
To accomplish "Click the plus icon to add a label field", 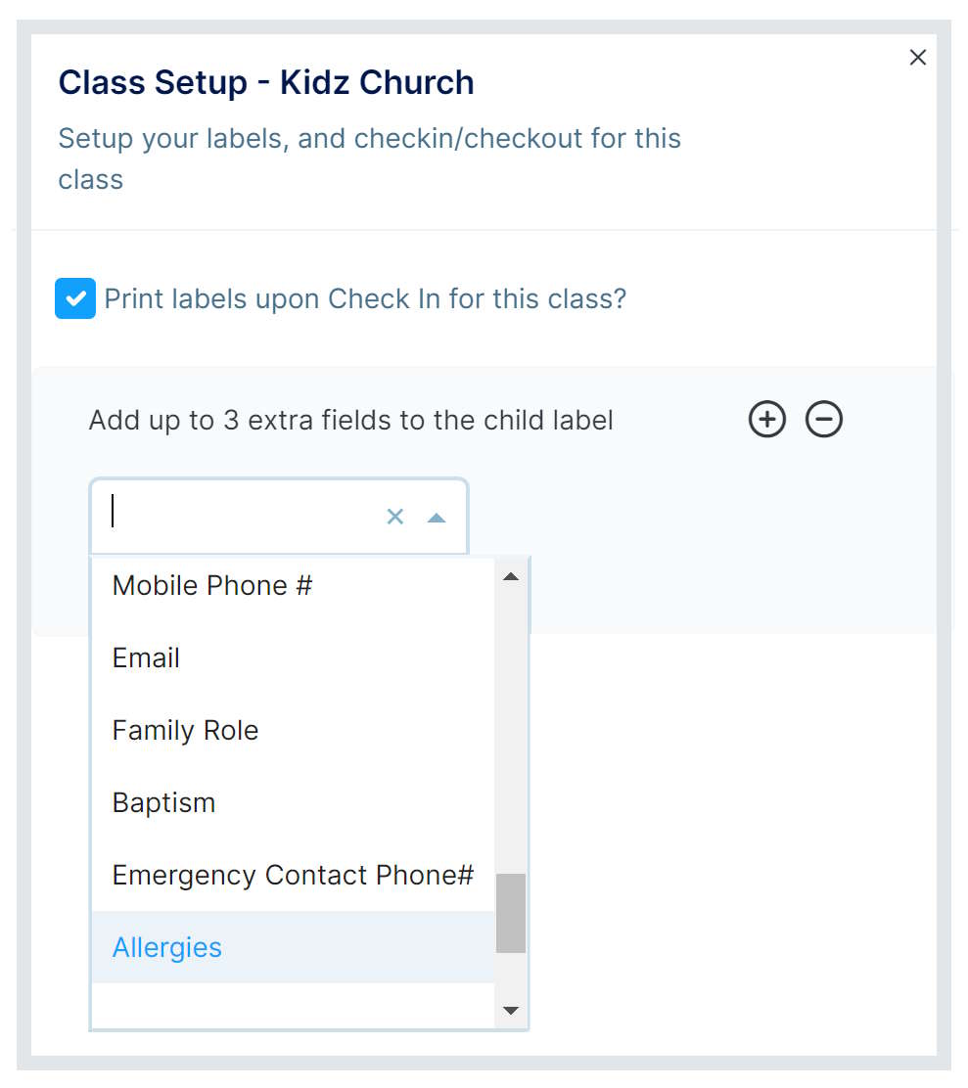I will click(x=767, y=419).
